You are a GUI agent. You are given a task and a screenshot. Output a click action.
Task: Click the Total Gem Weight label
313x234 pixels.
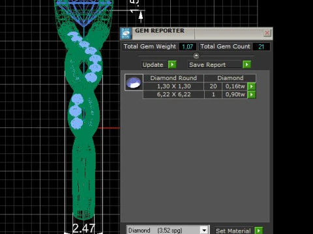click(x=150, y=47)
